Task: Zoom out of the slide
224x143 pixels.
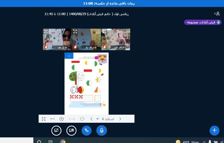Action: (82, 119)
